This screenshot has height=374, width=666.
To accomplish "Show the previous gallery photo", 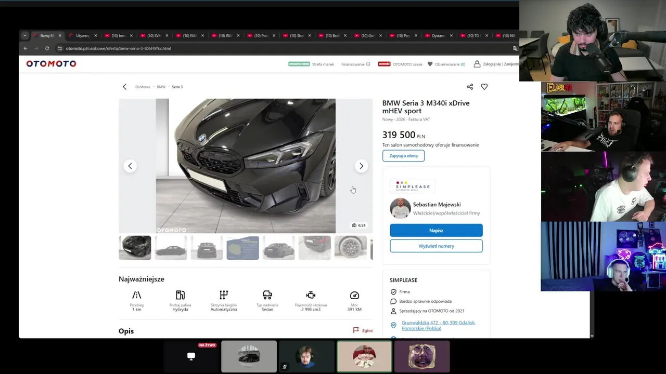I will point(130,166).
